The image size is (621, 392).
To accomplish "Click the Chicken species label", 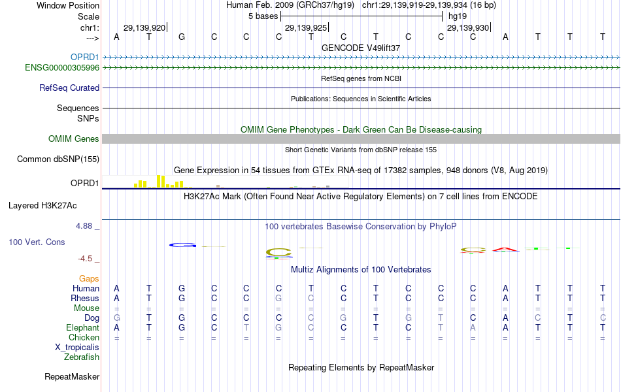I will 84,337.
